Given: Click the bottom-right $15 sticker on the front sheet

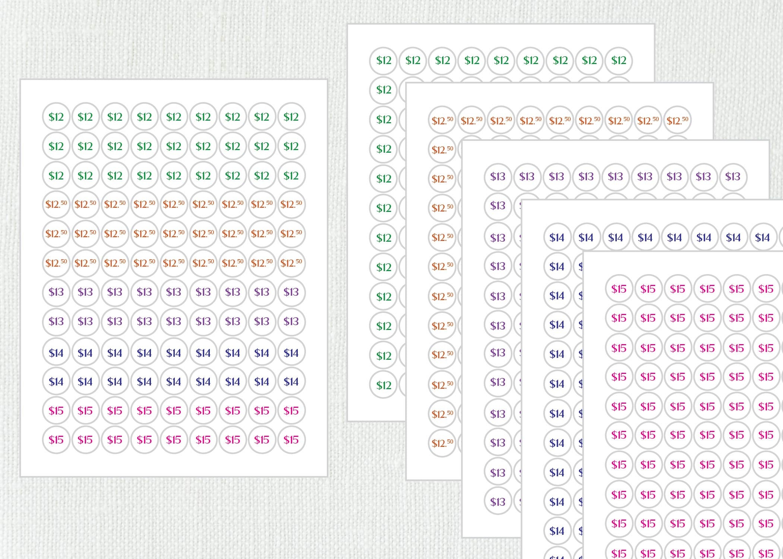Looking at the screenshot, I should point(291,440).
